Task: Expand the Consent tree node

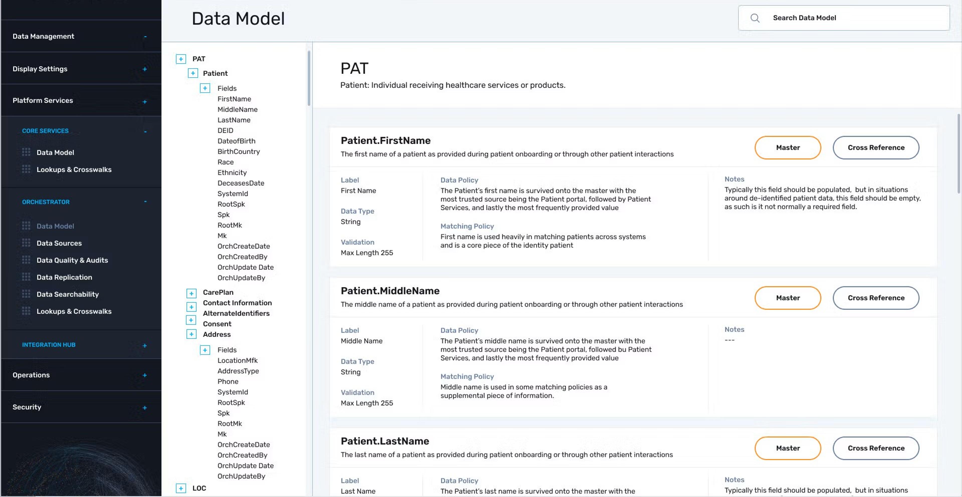Action: coord(191,320)
